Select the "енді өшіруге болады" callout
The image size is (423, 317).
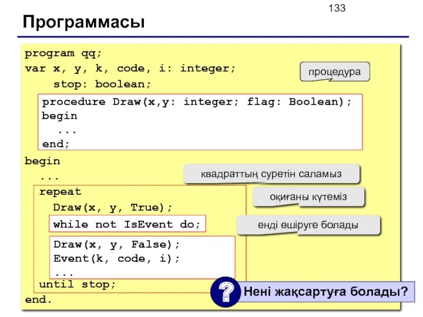tap(308, 225)
